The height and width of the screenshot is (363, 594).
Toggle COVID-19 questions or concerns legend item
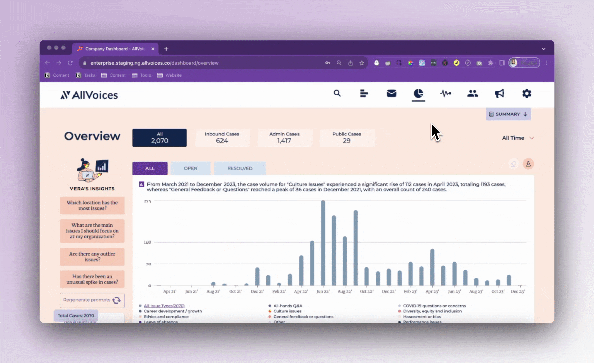tap(434, 306)
